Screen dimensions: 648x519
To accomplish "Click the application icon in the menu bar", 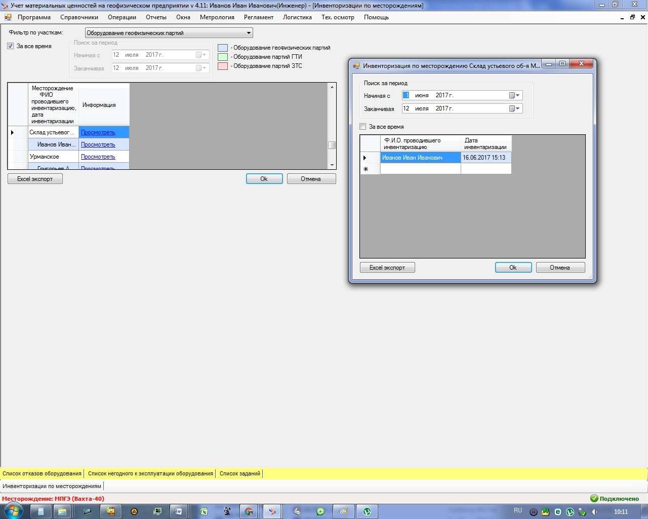I will tap(8, 17).
